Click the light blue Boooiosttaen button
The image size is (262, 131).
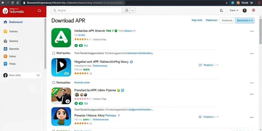(245, 20)
